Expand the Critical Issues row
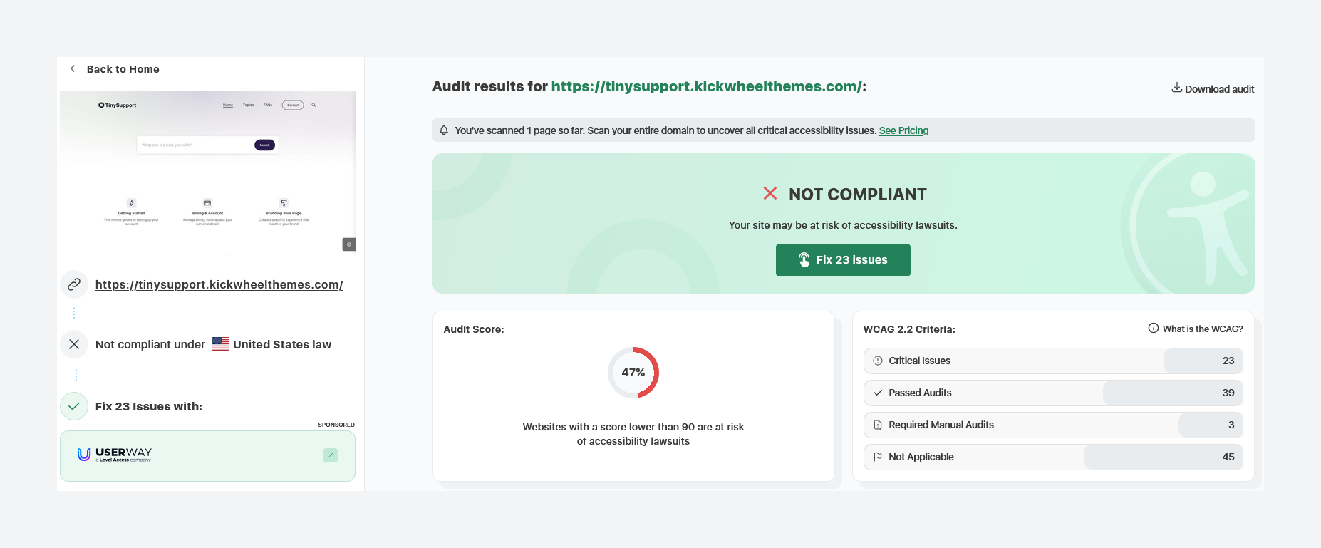The image size is (1321, 548). pos(1053,361)
